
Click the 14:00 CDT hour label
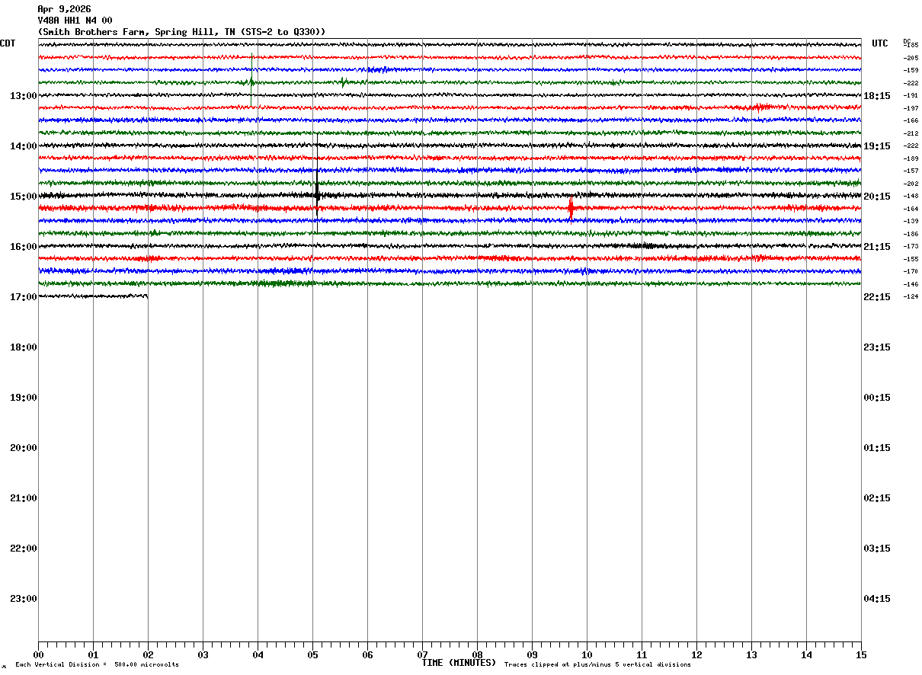click(x=24, y=146)
